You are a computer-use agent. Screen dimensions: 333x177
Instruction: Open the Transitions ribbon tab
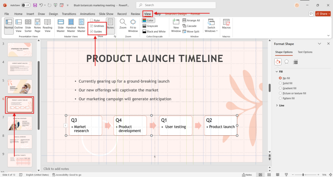click(69, 14)
